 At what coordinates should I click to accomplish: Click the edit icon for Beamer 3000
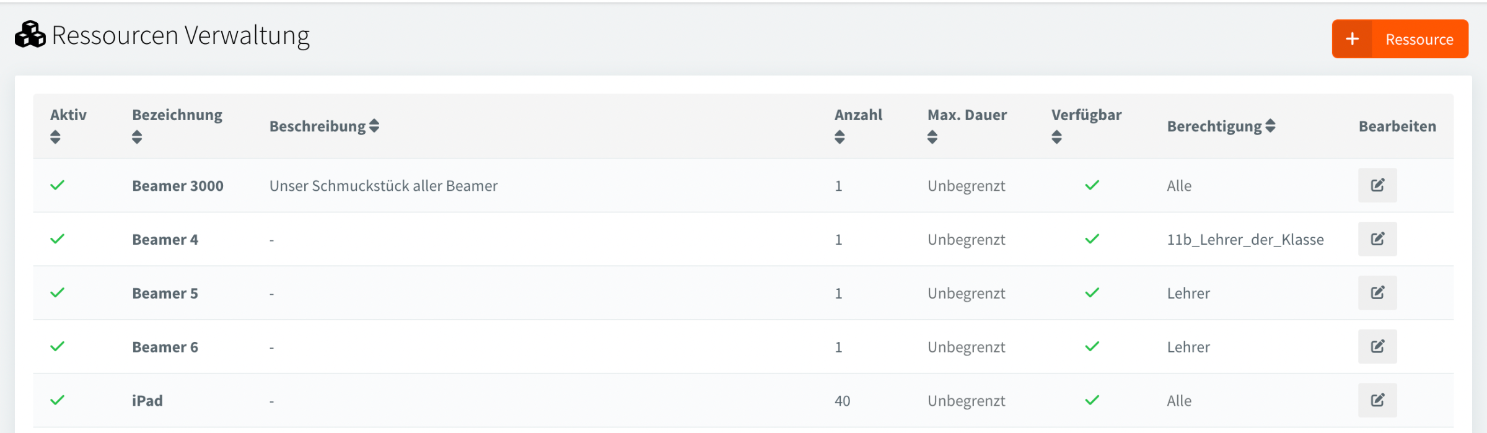tap(1377, 185)
